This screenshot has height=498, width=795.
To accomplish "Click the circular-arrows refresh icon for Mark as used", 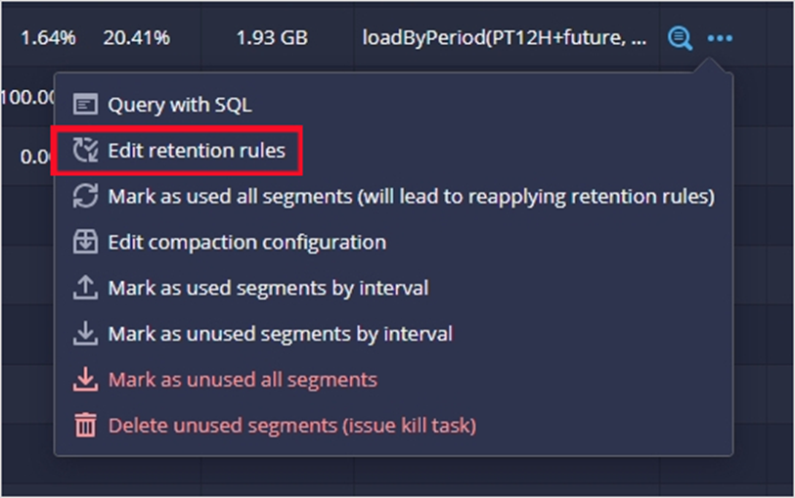I will click(85, 197).
